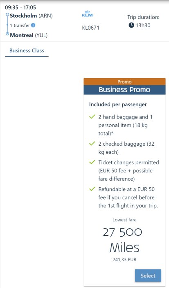Click the 1 transfer text

coord(20,26)
